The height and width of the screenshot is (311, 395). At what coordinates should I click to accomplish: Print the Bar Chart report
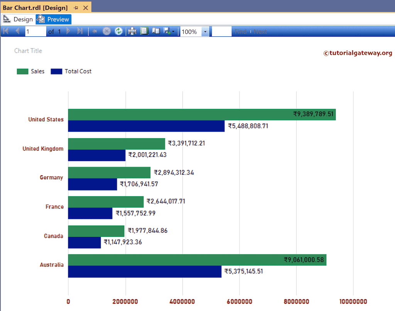point(132,31)
